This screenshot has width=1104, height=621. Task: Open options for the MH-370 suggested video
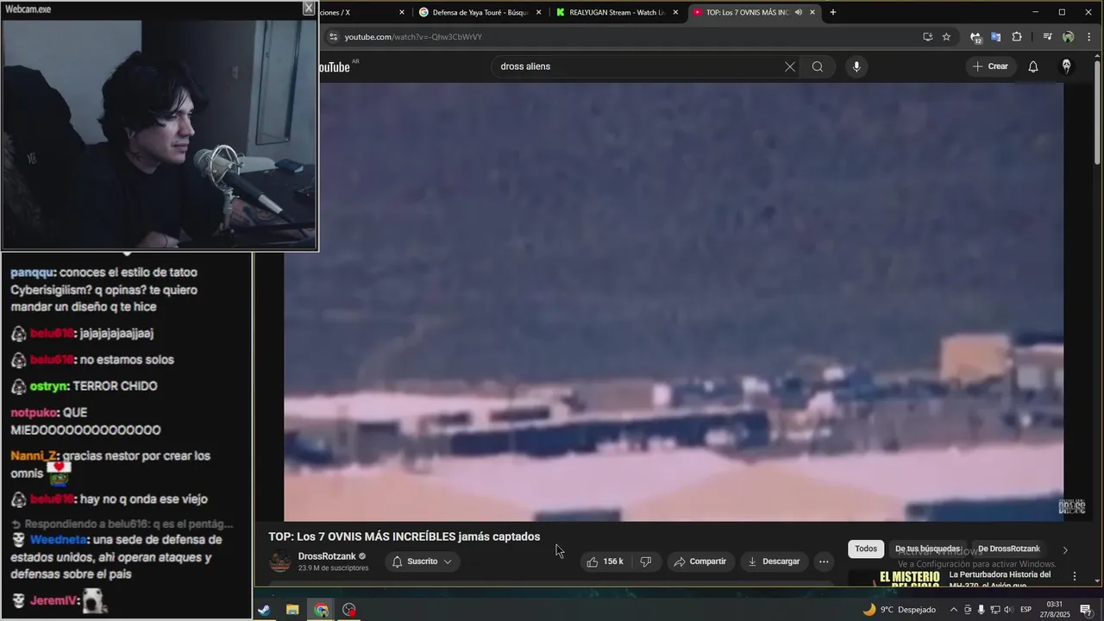tap(1075, 576)
